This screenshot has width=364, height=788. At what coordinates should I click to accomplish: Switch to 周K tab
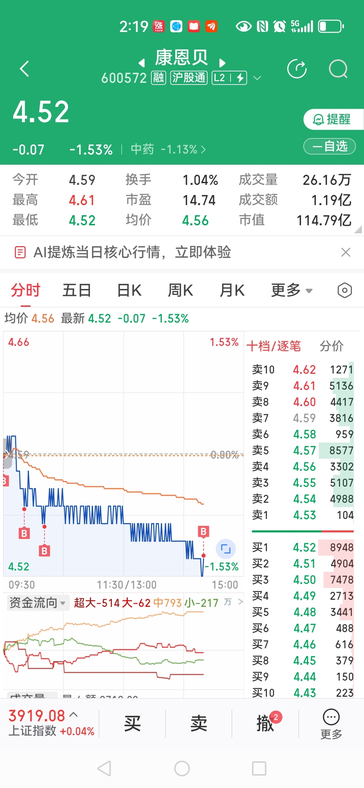[181, 290]
